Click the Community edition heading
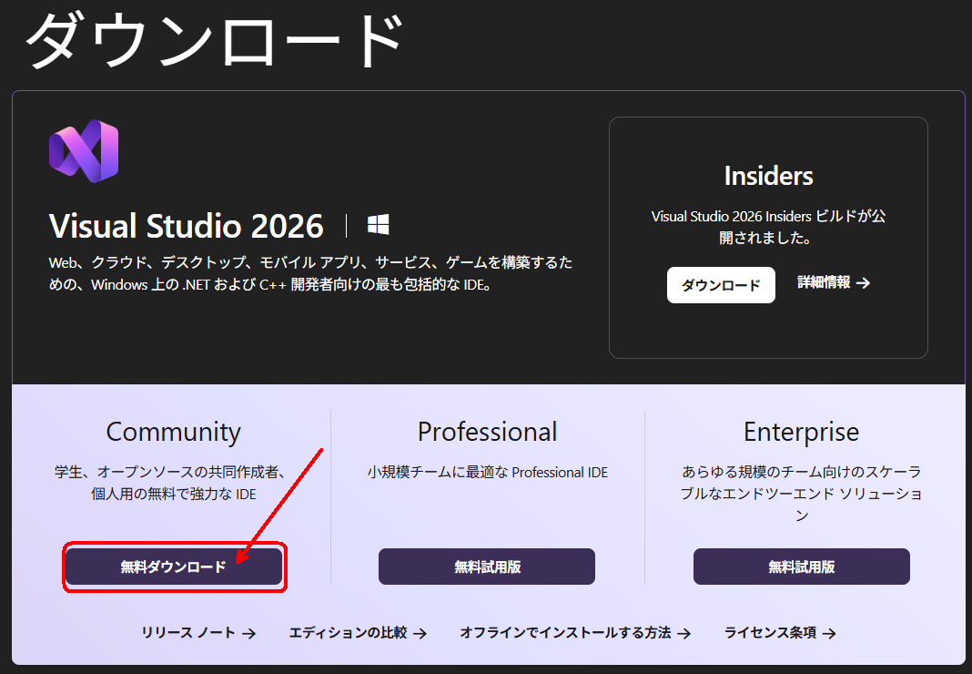Image resolution: width=972 pixels, height=674 pixels. (173, 431)
